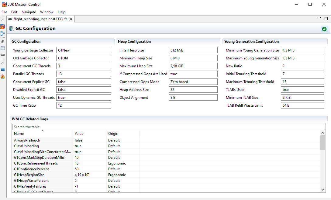The height and width of the screenshot is (200, 331).
Task: Select the AlwaysPreTouch flag row
Action: 166,140
